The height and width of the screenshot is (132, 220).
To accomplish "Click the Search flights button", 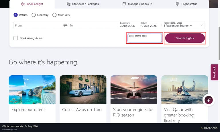I will 185,38.
